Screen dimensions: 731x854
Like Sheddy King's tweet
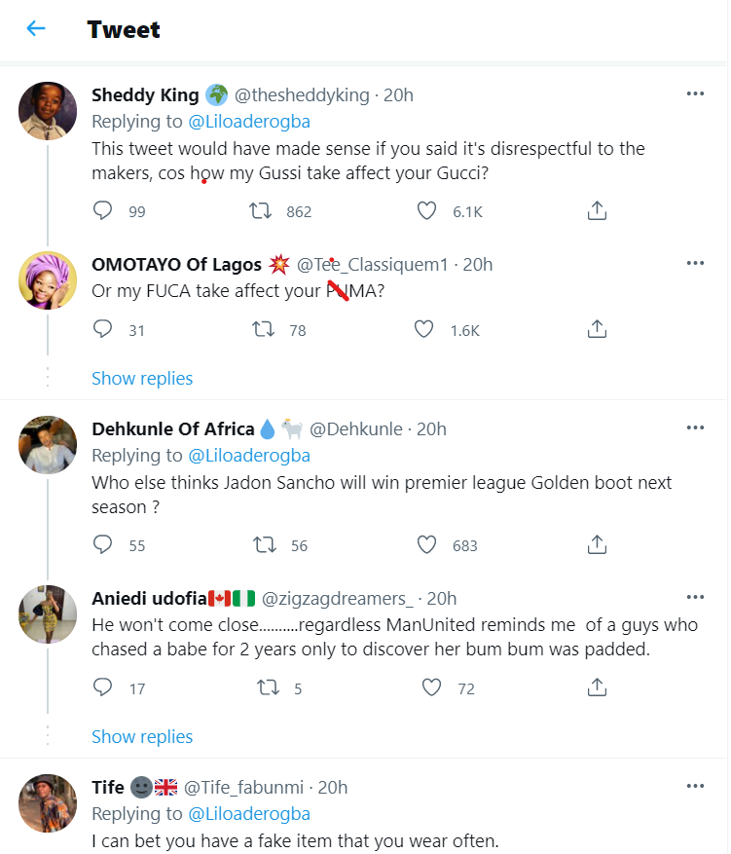click(x=425, y=211)
